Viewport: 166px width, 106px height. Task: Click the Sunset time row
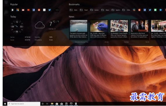tap(20, 40)
